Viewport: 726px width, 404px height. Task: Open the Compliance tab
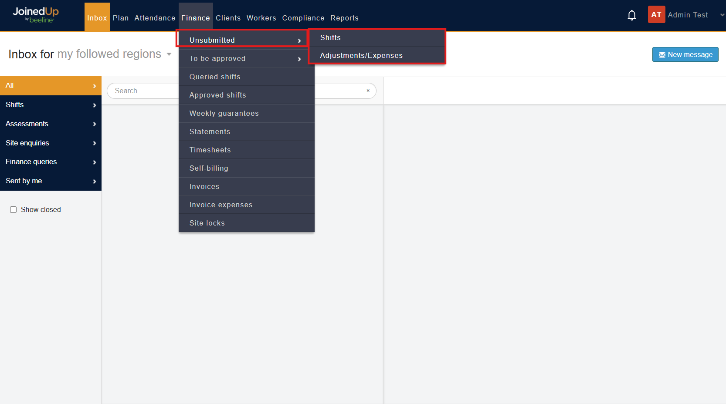point(303,18)
